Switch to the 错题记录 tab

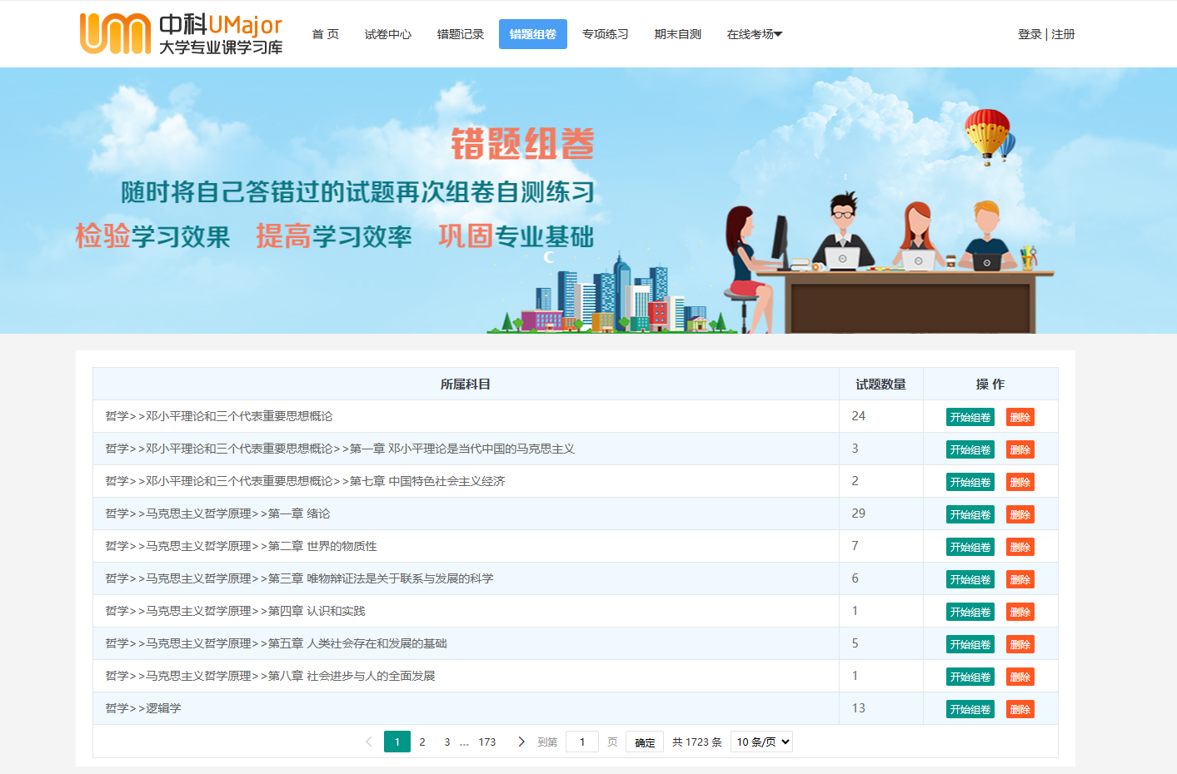(461, 34)
